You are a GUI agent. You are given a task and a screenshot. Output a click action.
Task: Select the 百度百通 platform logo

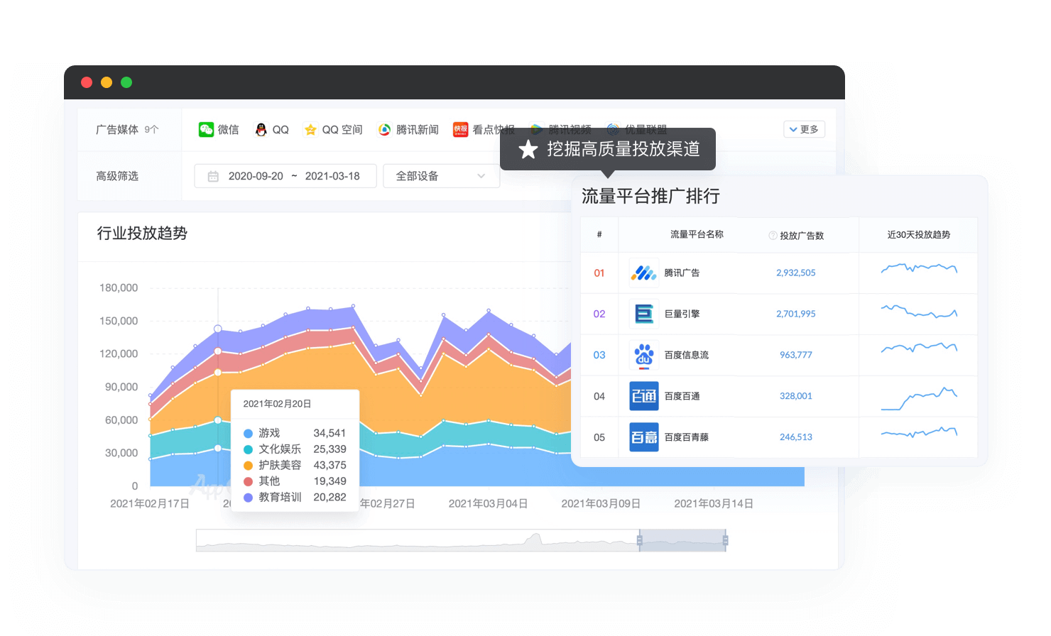tap(643, 396)
